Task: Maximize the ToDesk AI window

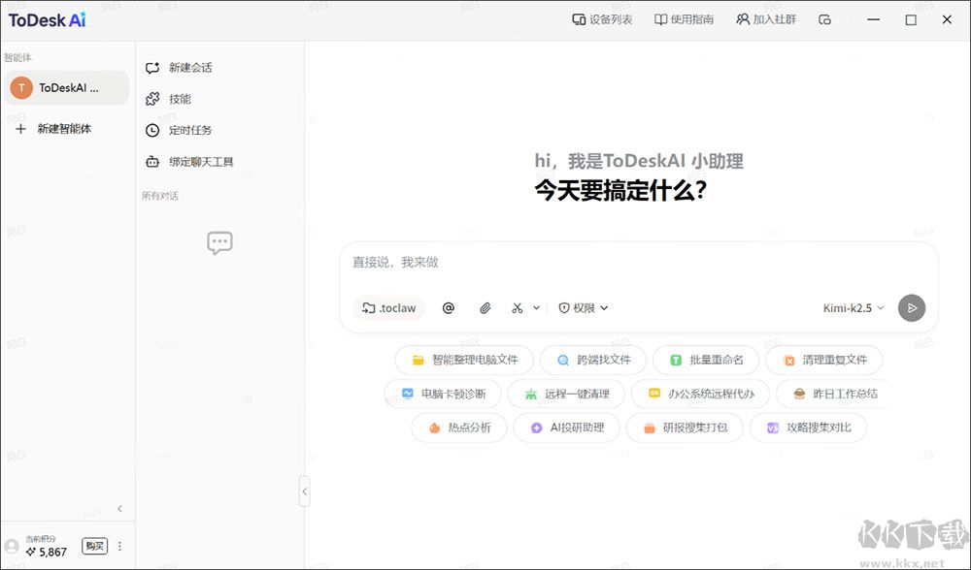Action: 911,19
